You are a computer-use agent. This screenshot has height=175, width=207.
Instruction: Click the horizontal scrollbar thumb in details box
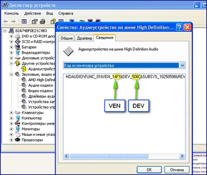coord(109,156)
